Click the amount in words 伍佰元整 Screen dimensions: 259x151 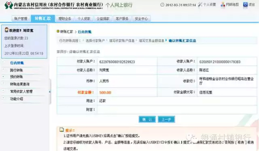coord(206,92)
